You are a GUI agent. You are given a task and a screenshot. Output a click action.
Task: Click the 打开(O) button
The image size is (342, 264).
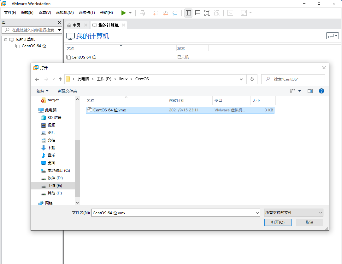[x=278, y=222]
